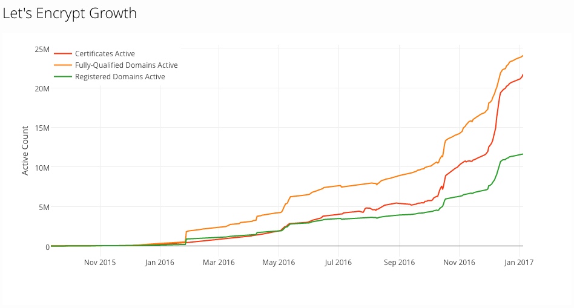
Task: Click the green Registered Domains legend line
Action: pyautogui.click(x=62, y=77)
